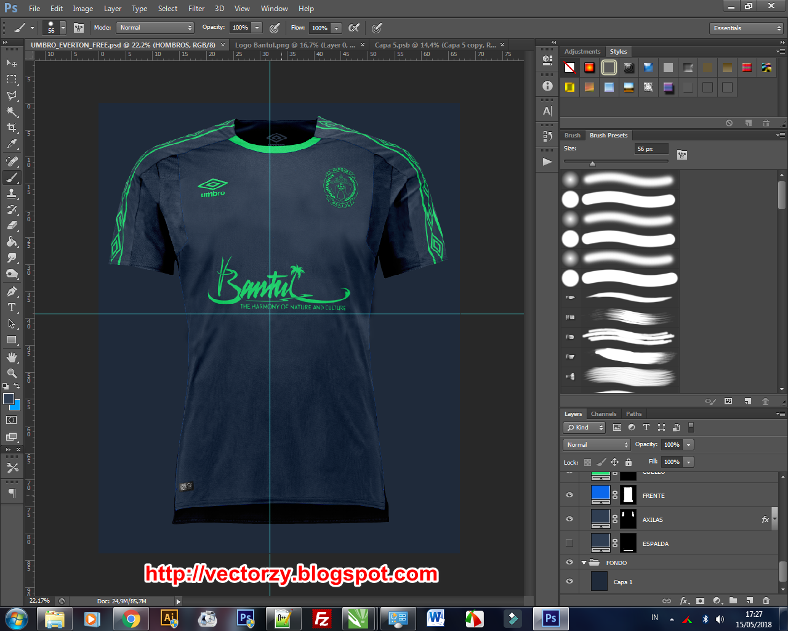Select the Zoom tool

tap(12, 373)
